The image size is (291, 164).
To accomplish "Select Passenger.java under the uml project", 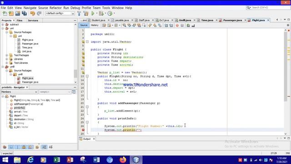I will [30, 44].
